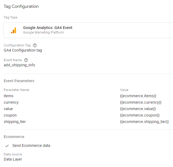The width and height of the screenshot is (173, 167).
Task: Click the add_shipping_info event name
Action: 19,65
